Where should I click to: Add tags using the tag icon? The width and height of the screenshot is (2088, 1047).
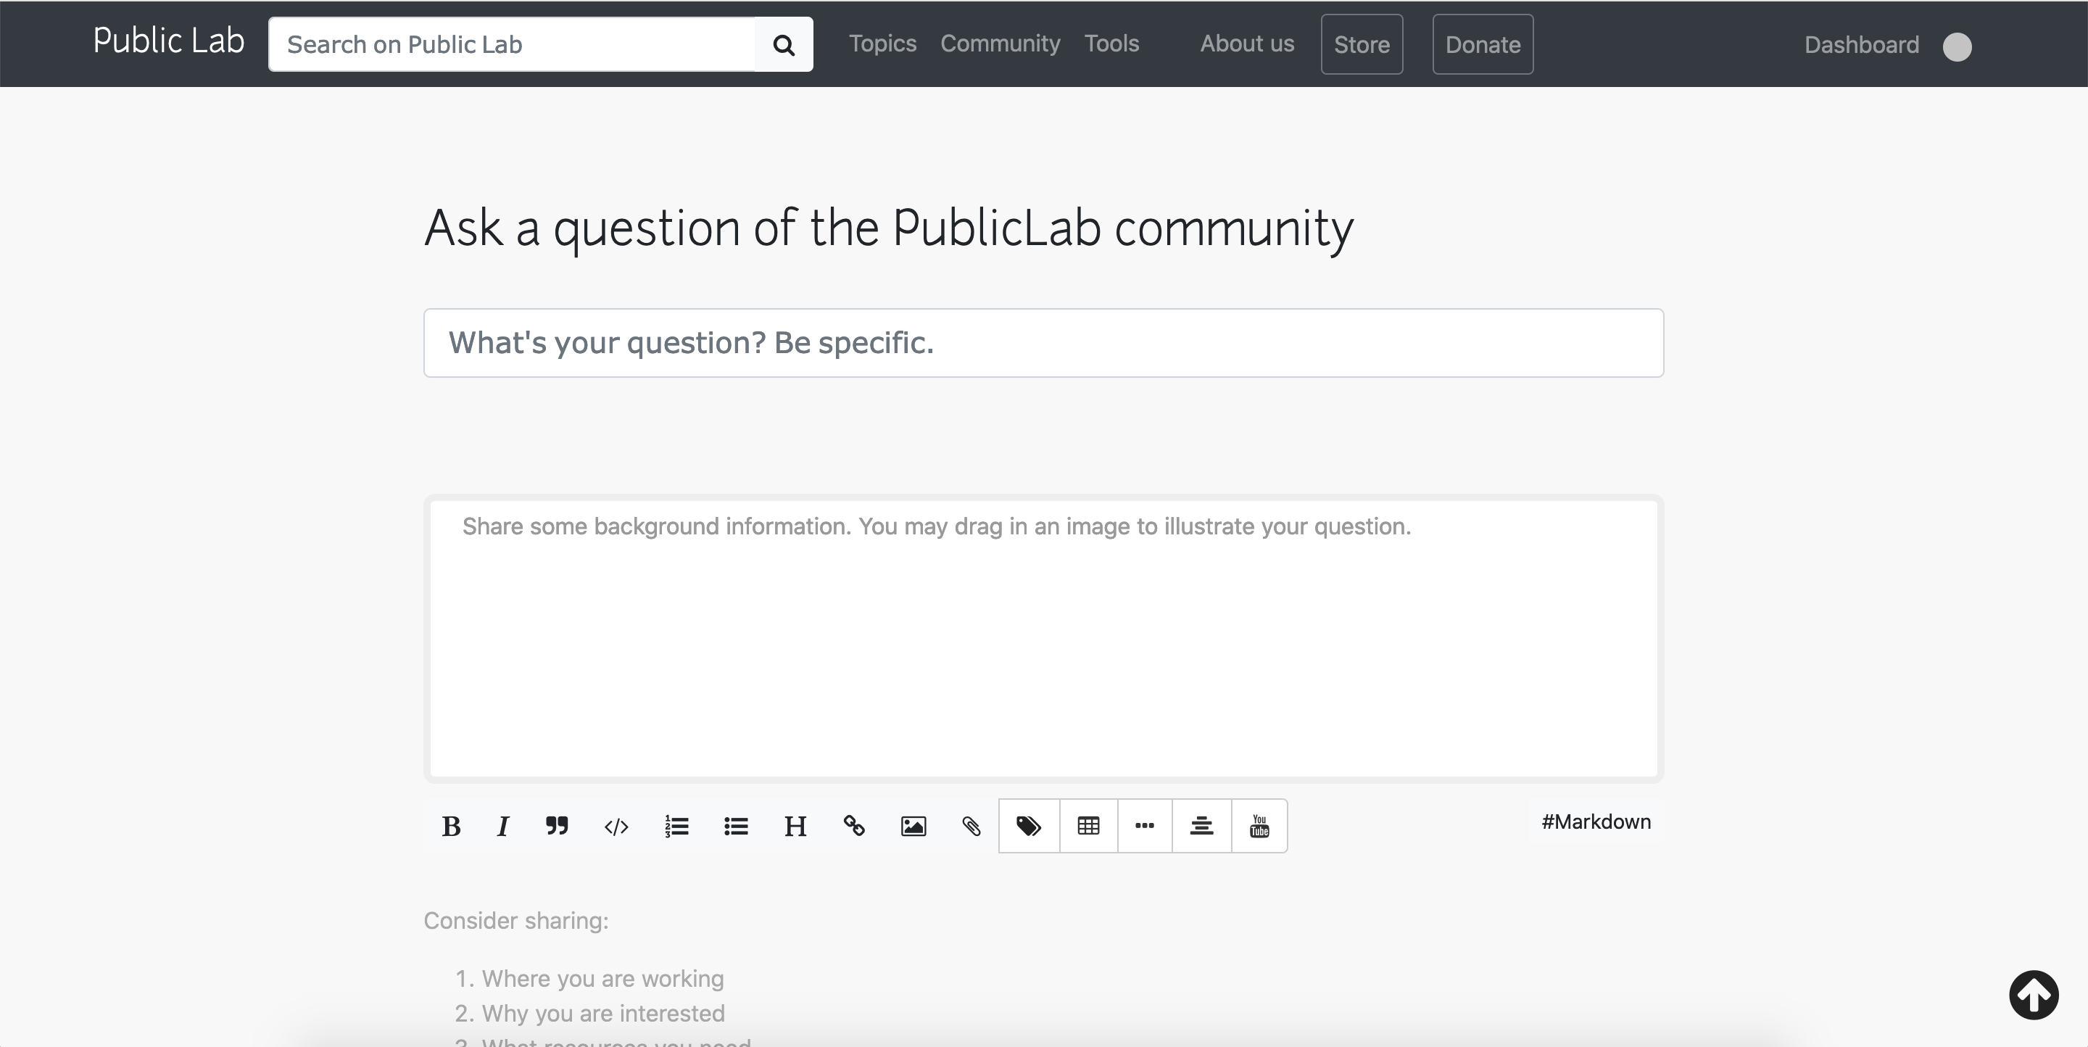(x=1029, y=826)
